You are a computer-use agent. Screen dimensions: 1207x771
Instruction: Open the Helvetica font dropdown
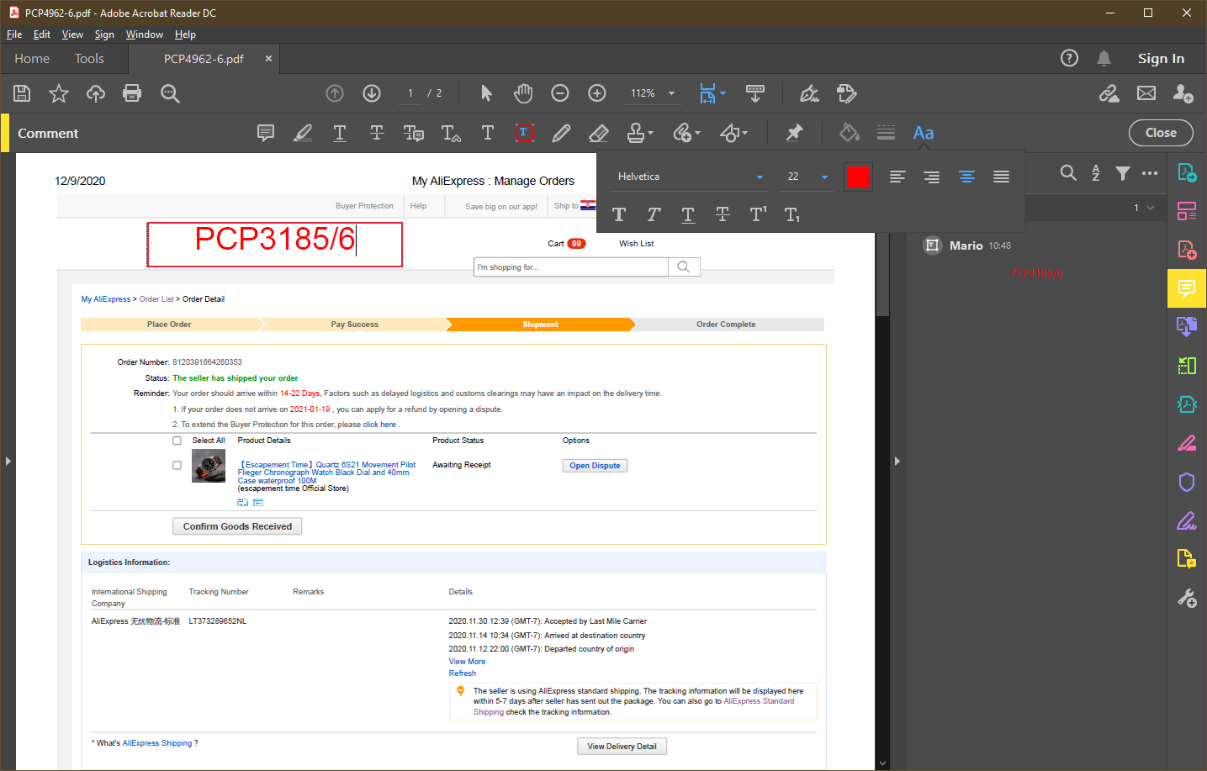[x=690, y=177]
